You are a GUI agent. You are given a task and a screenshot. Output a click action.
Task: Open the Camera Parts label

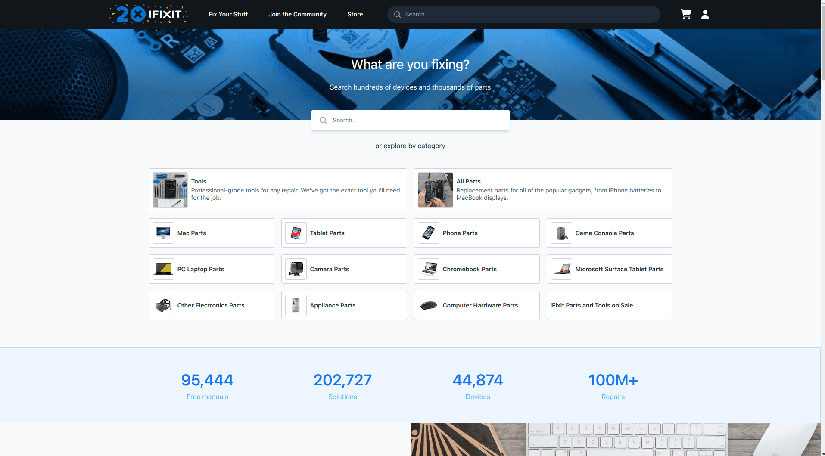click(330, 269)
